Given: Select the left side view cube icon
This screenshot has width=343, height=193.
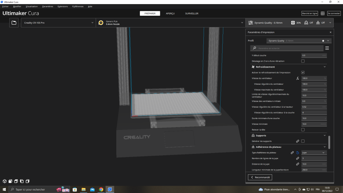Looking at the screenshot, I should click(22, 181).
